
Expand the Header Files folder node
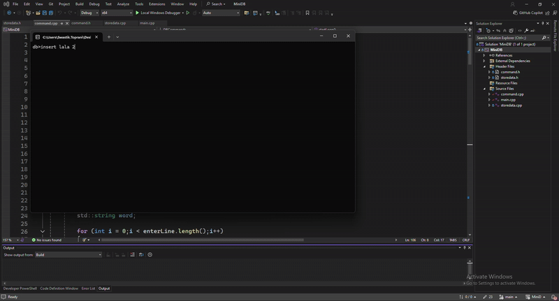[x=484, y=66]
